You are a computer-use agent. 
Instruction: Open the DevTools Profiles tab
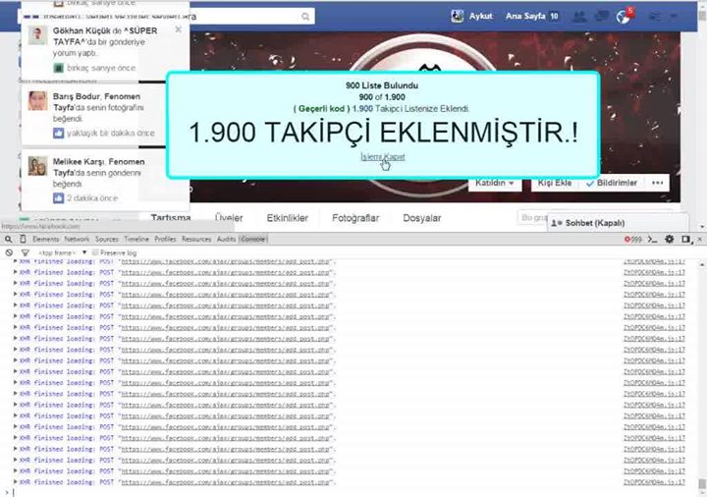(165, 239)
